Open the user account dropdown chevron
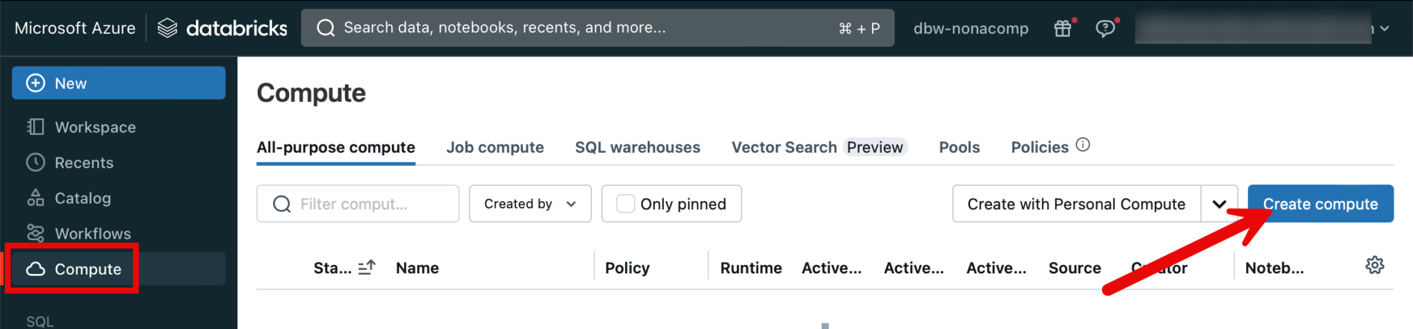 [x=1385, y=28]
